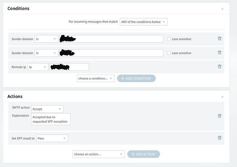
Task: Open the Remote ip 'Ip' type dropdown
Action: click(x=38, y=67)
